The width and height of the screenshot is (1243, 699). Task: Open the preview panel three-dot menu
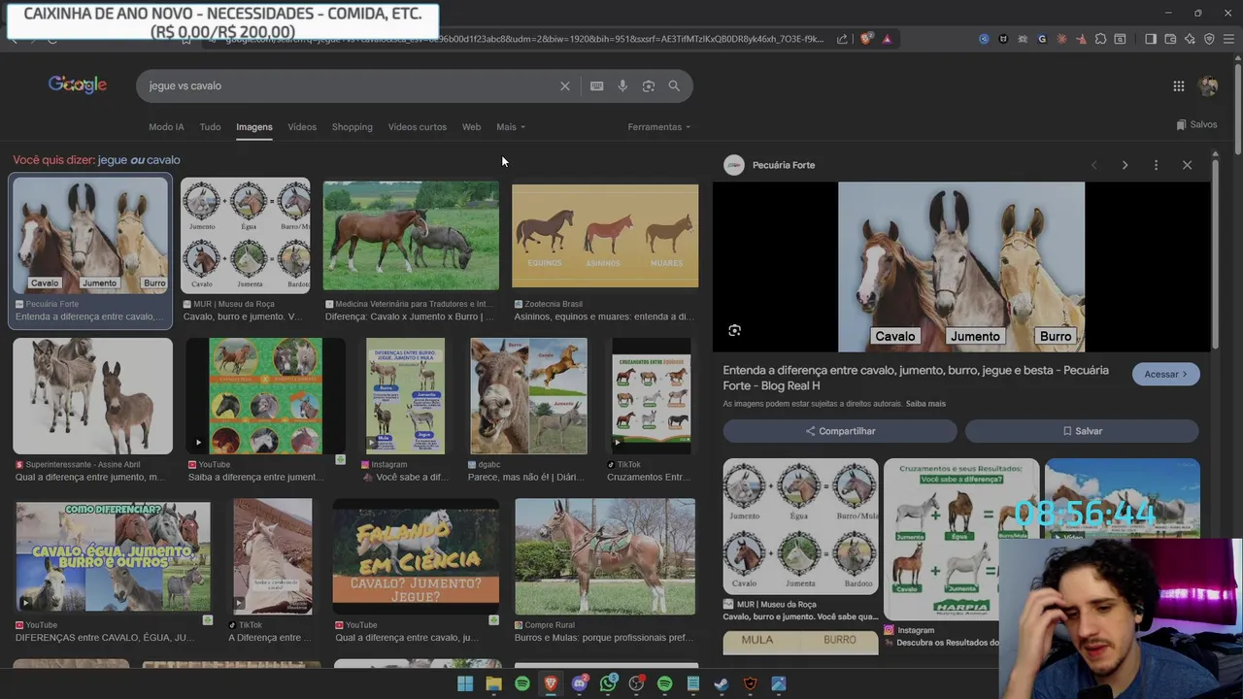(1156, 165)
